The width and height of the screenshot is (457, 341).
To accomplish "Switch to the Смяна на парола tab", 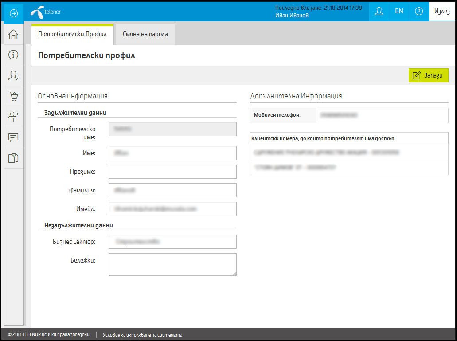I will pyautogui.click(x=145, y=35).
